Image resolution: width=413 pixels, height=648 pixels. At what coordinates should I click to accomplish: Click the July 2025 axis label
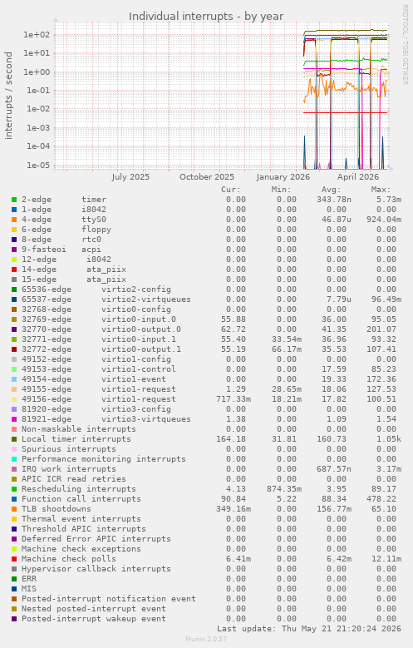(x=130, y=177)
